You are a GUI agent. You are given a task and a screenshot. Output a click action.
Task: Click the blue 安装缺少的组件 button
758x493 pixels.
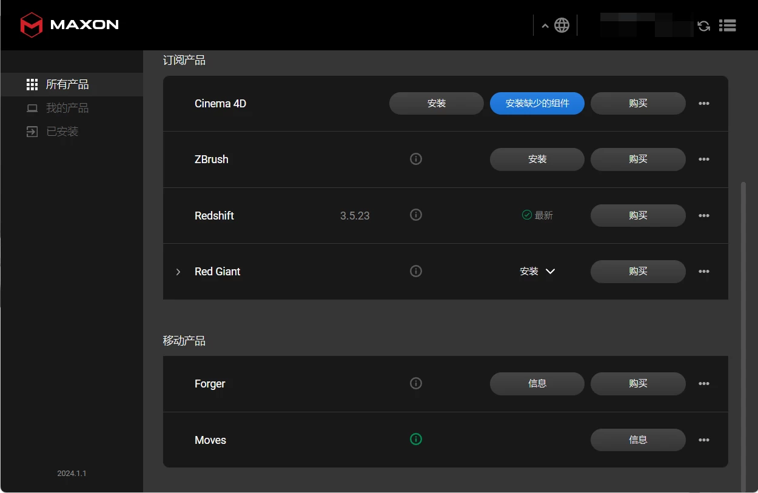[x=537, y=104]
